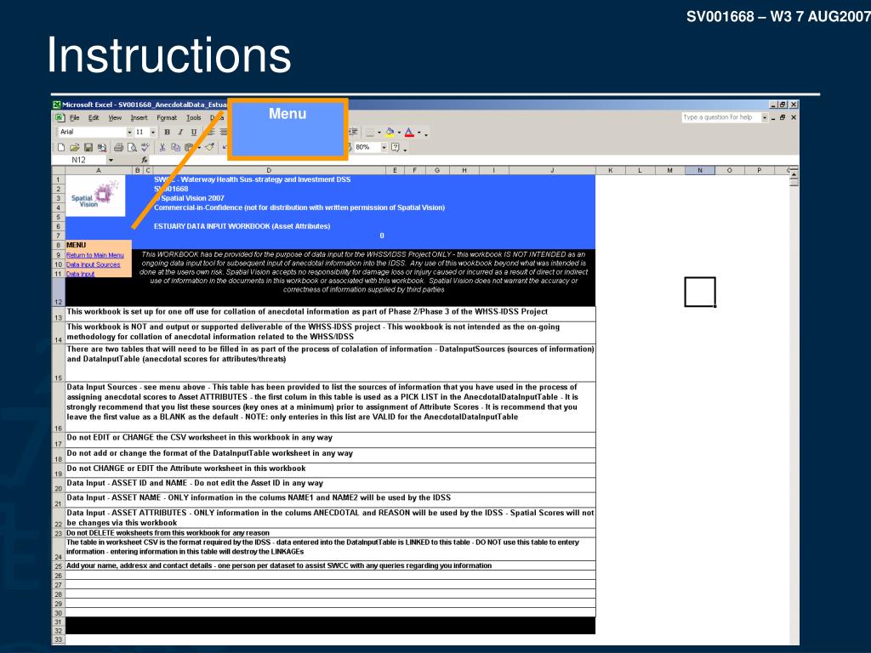
Task: Expand the Name Box dropdown arrow
Action: 111,160
